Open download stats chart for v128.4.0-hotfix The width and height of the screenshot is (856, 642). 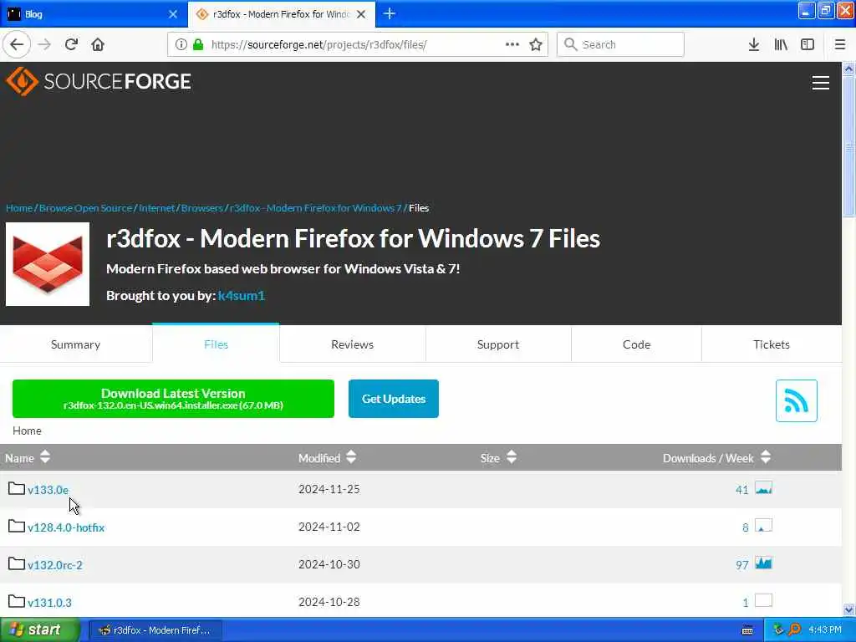click(x=763, y=526)
